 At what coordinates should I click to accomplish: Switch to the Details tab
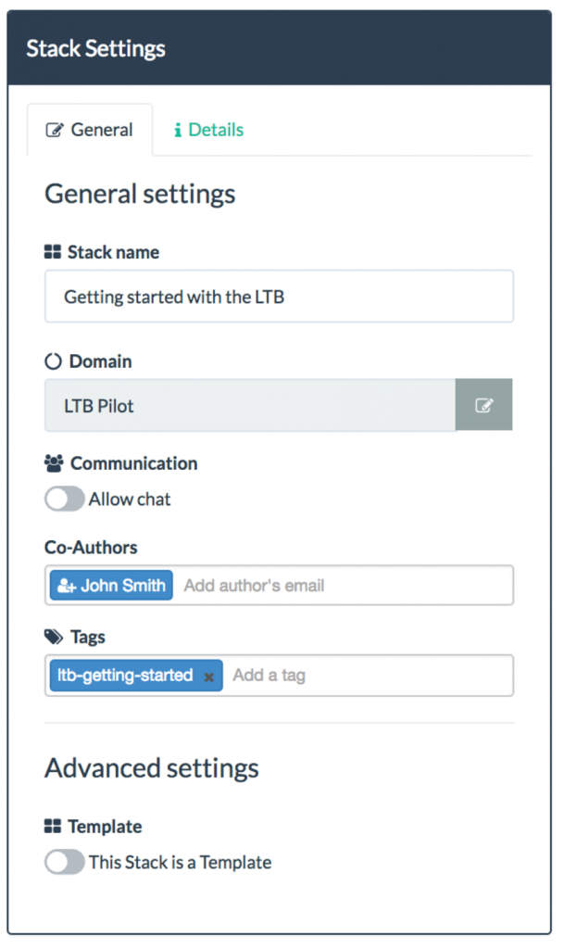(x=207, y=130)
